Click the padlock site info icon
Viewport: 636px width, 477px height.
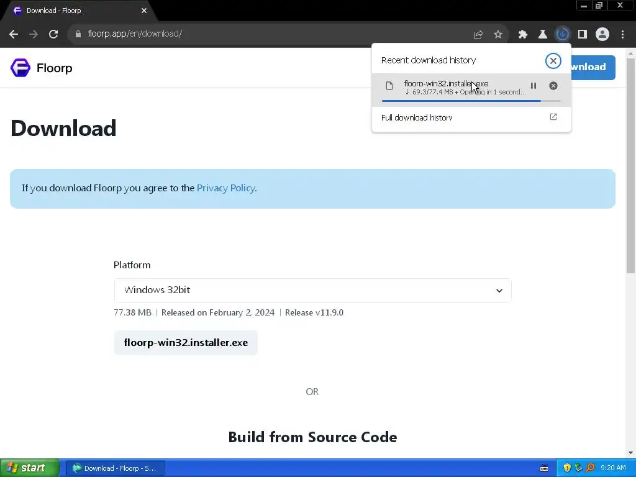(x=78, y=34)
